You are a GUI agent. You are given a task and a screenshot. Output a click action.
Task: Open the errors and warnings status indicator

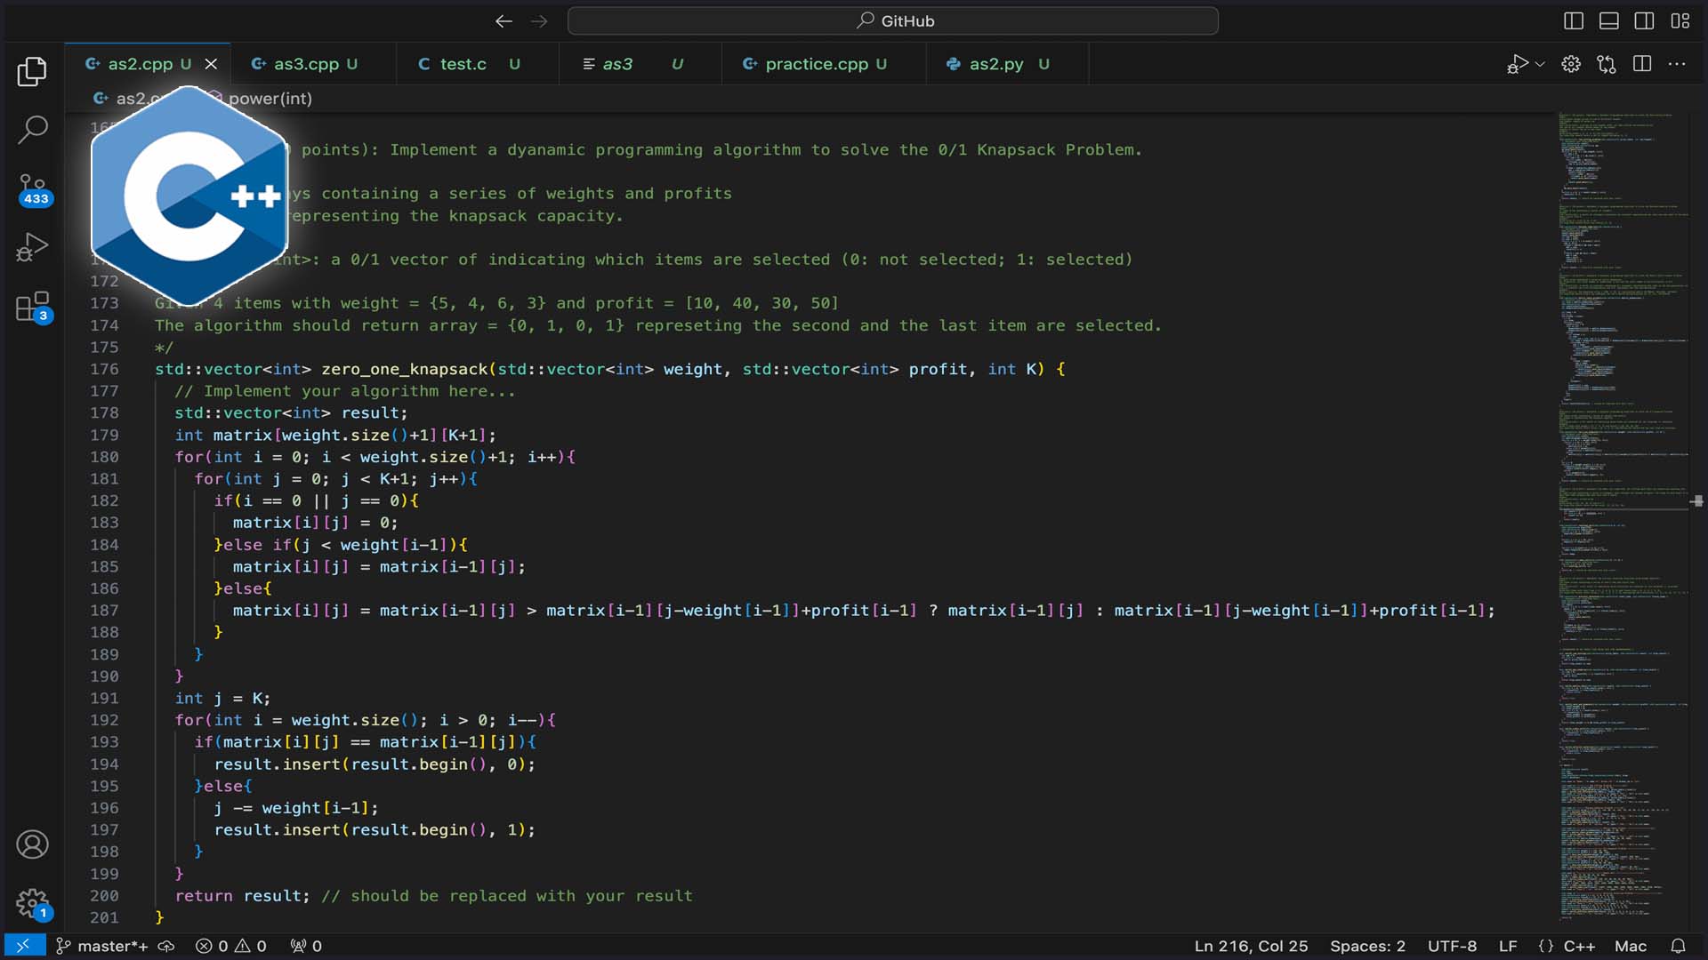tap(231, 946)
